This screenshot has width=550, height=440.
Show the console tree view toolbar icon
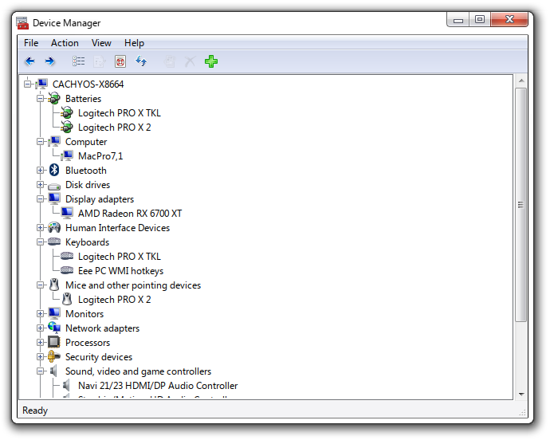[79, 61]
